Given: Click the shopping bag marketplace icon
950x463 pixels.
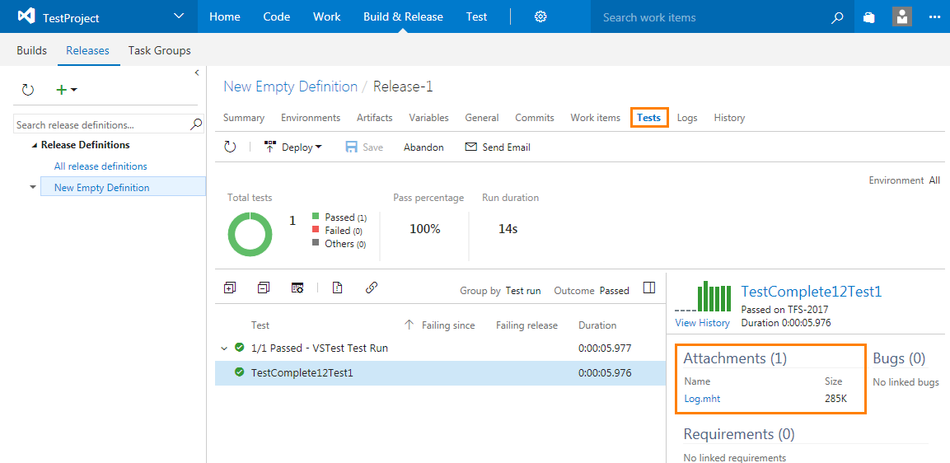Looking at the screenshot, I should [x=868, y=16].
